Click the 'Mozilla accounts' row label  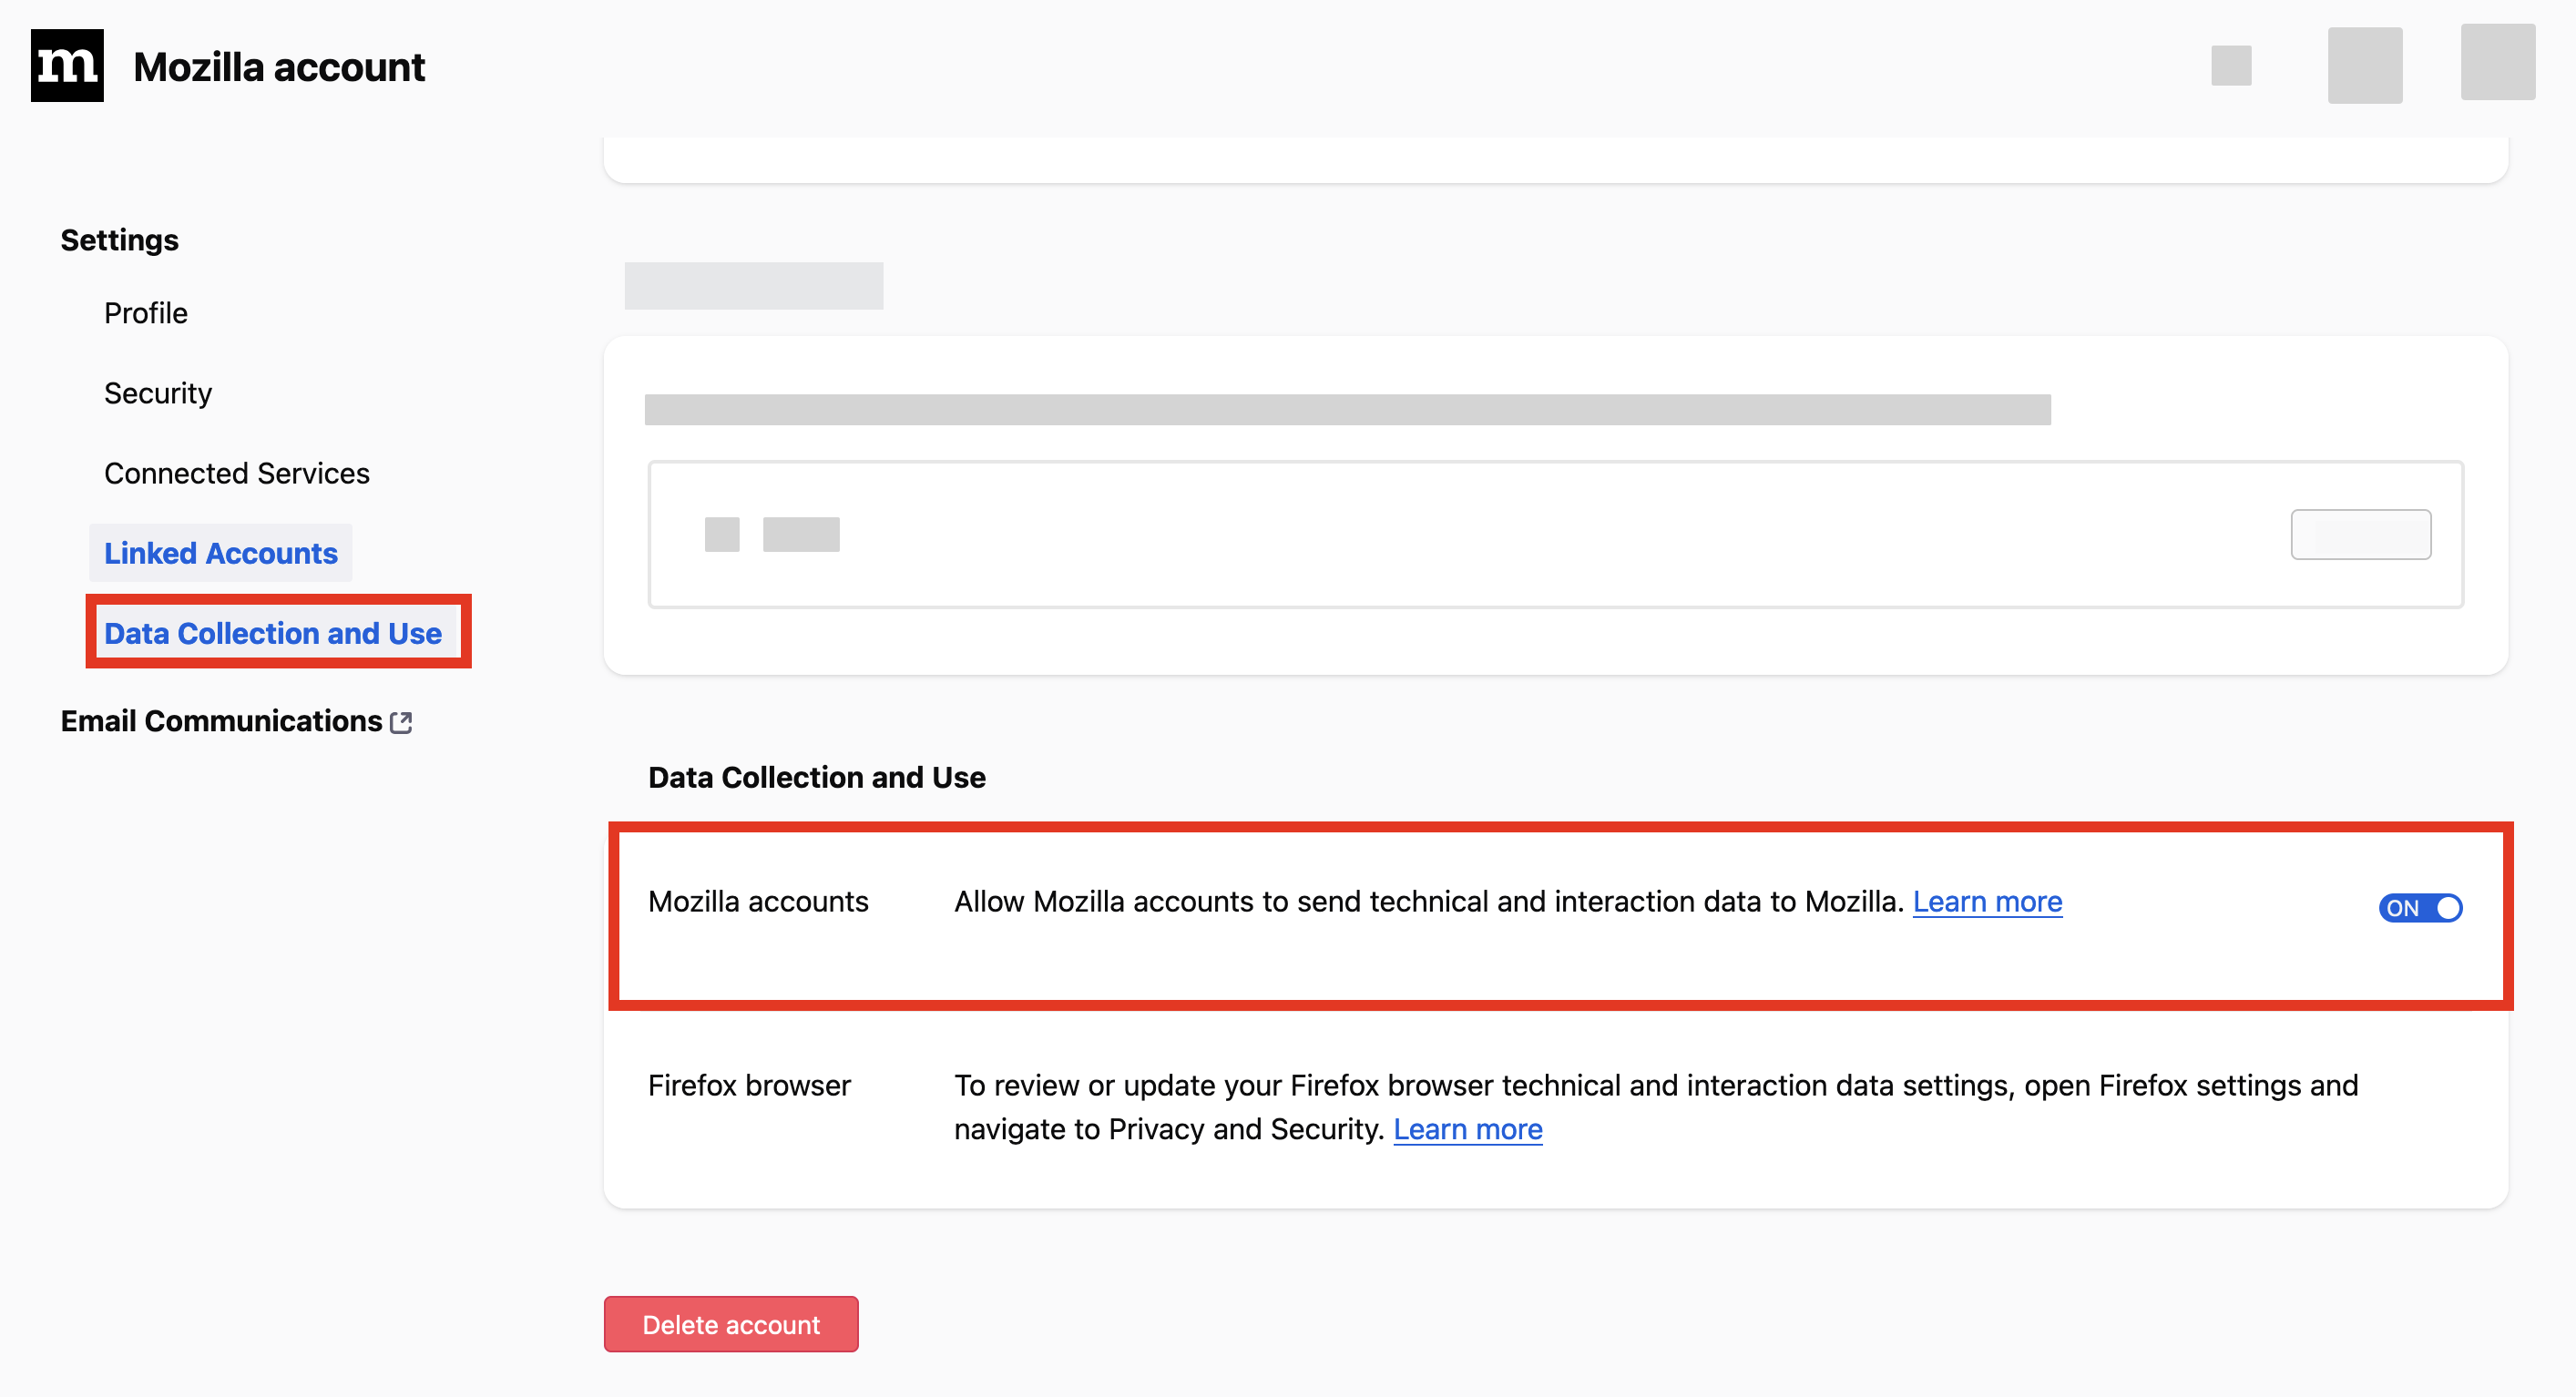(758, 901)
